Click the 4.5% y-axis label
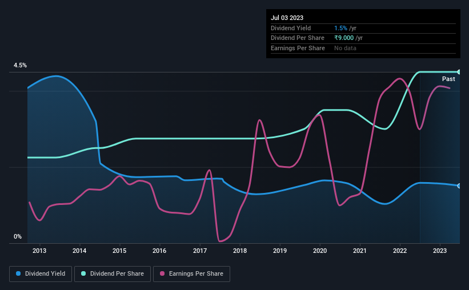Viewport: 469px width, 290px height. 20,65
